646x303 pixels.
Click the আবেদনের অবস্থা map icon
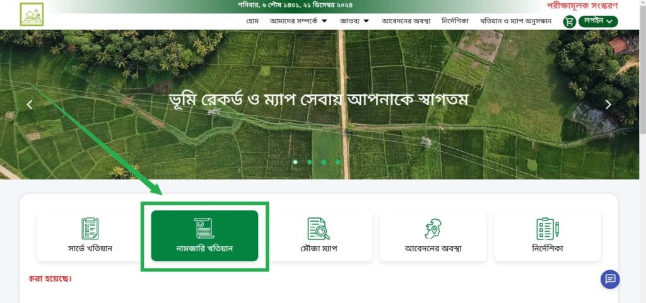point(433,229)
